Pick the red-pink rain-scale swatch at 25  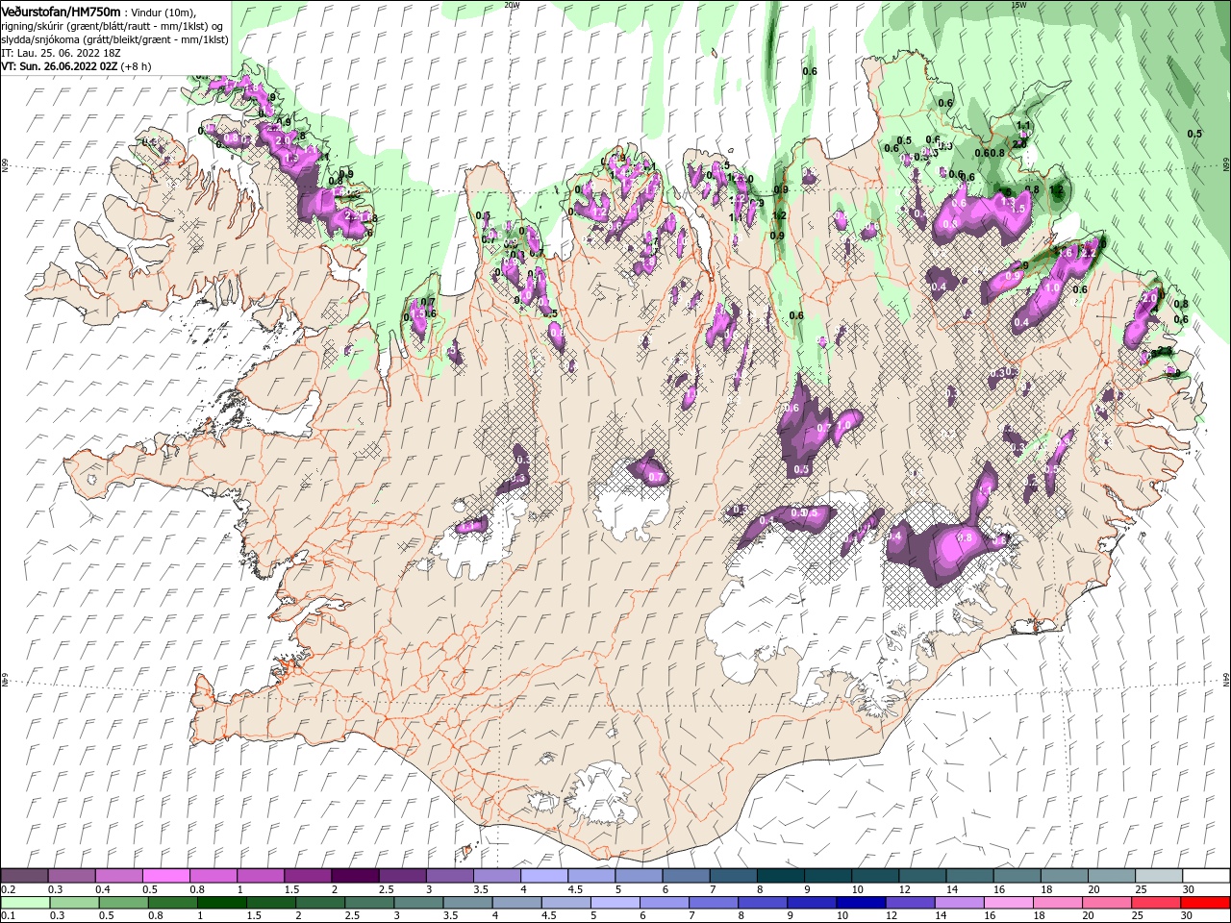[1155, 903]
